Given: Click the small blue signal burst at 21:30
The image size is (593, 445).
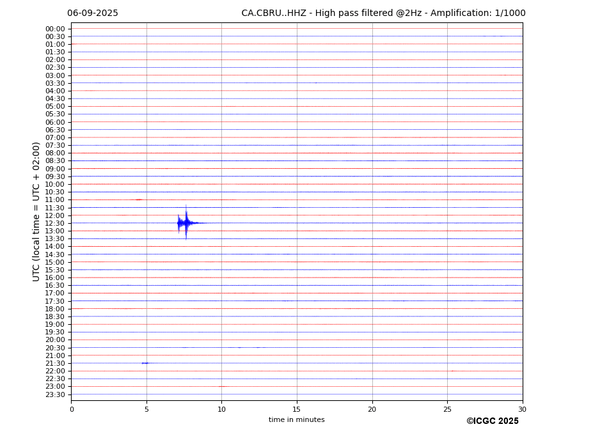Looking at the screenshot, I should (x=145, y=363).
